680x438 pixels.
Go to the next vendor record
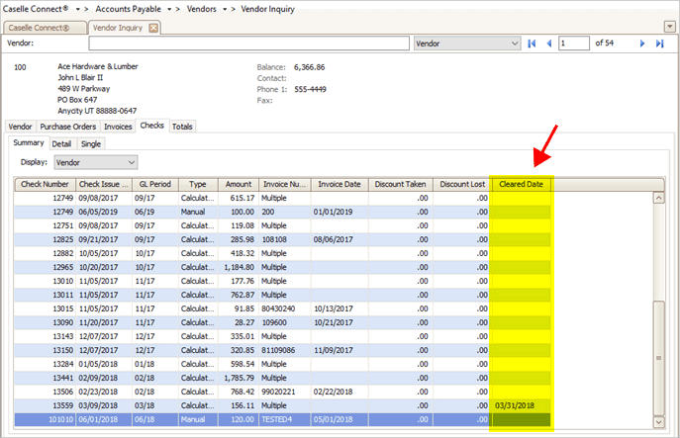tap(642, 44)
